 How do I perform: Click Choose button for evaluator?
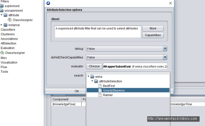[x=94, y=66]
